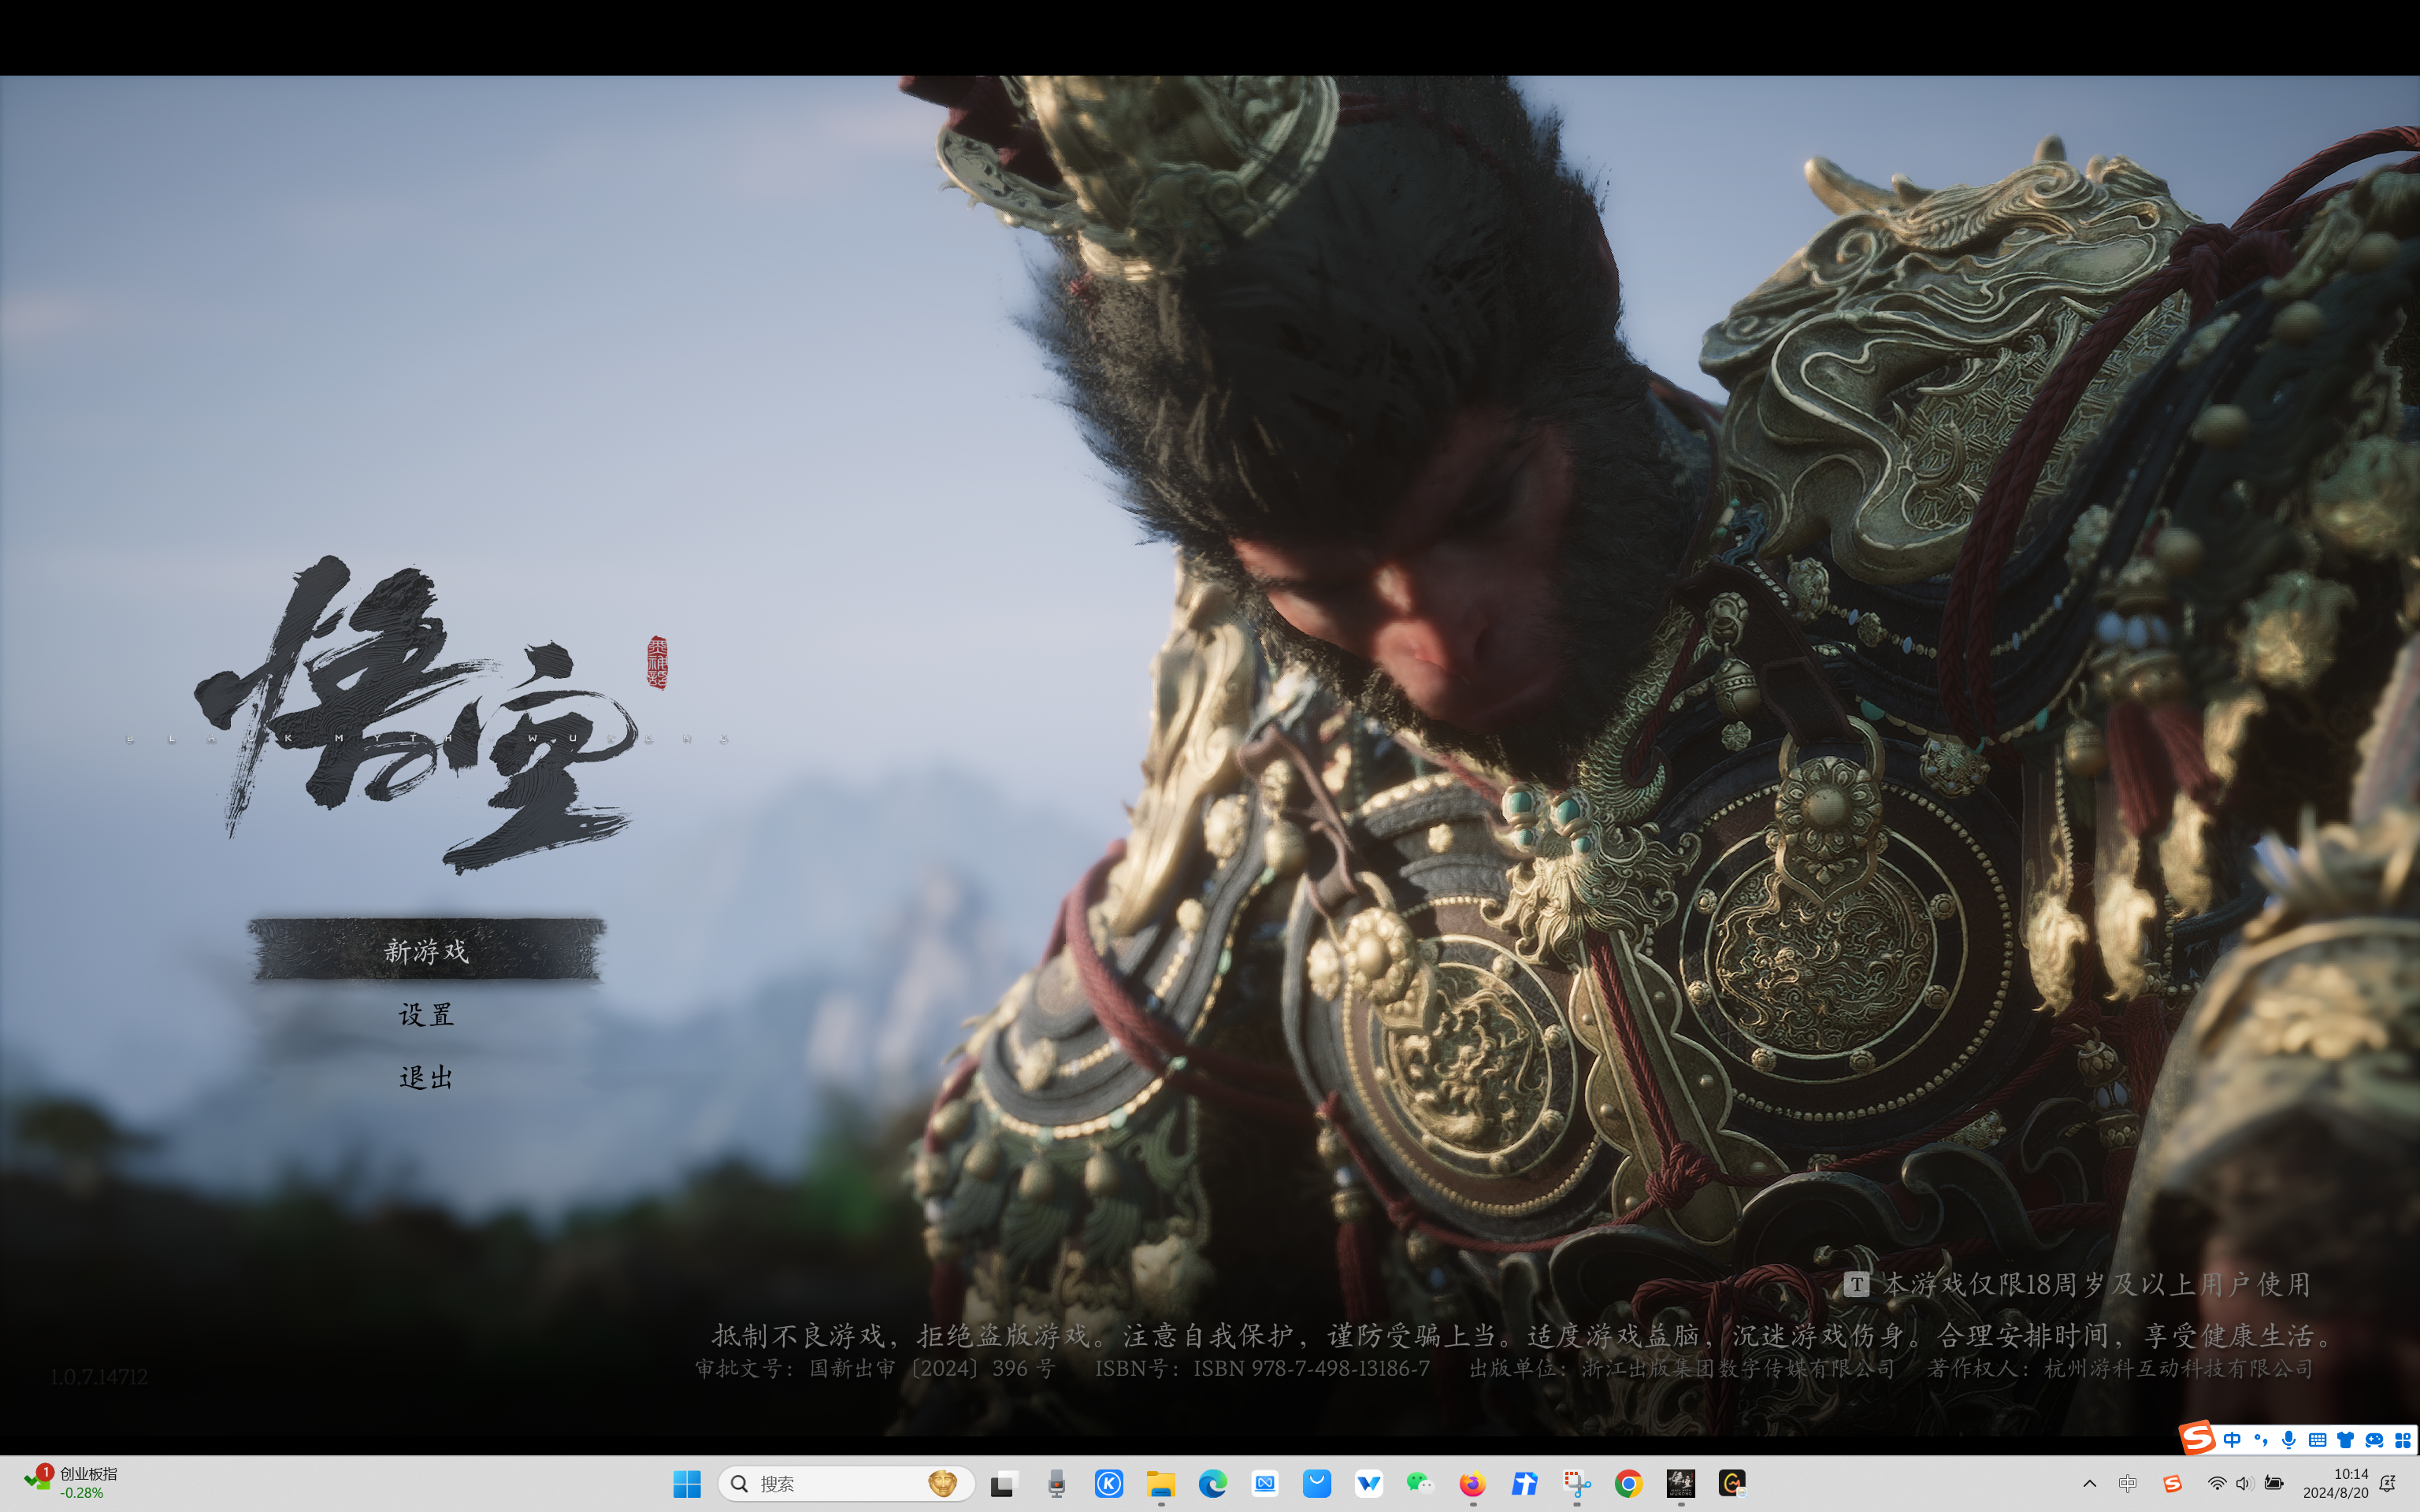Open the Windows Start menu
Screen dimensions: 2420x1512
[687, 1484]
